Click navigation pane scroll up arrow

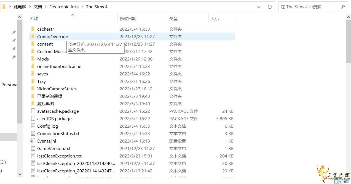pos(20,17)
